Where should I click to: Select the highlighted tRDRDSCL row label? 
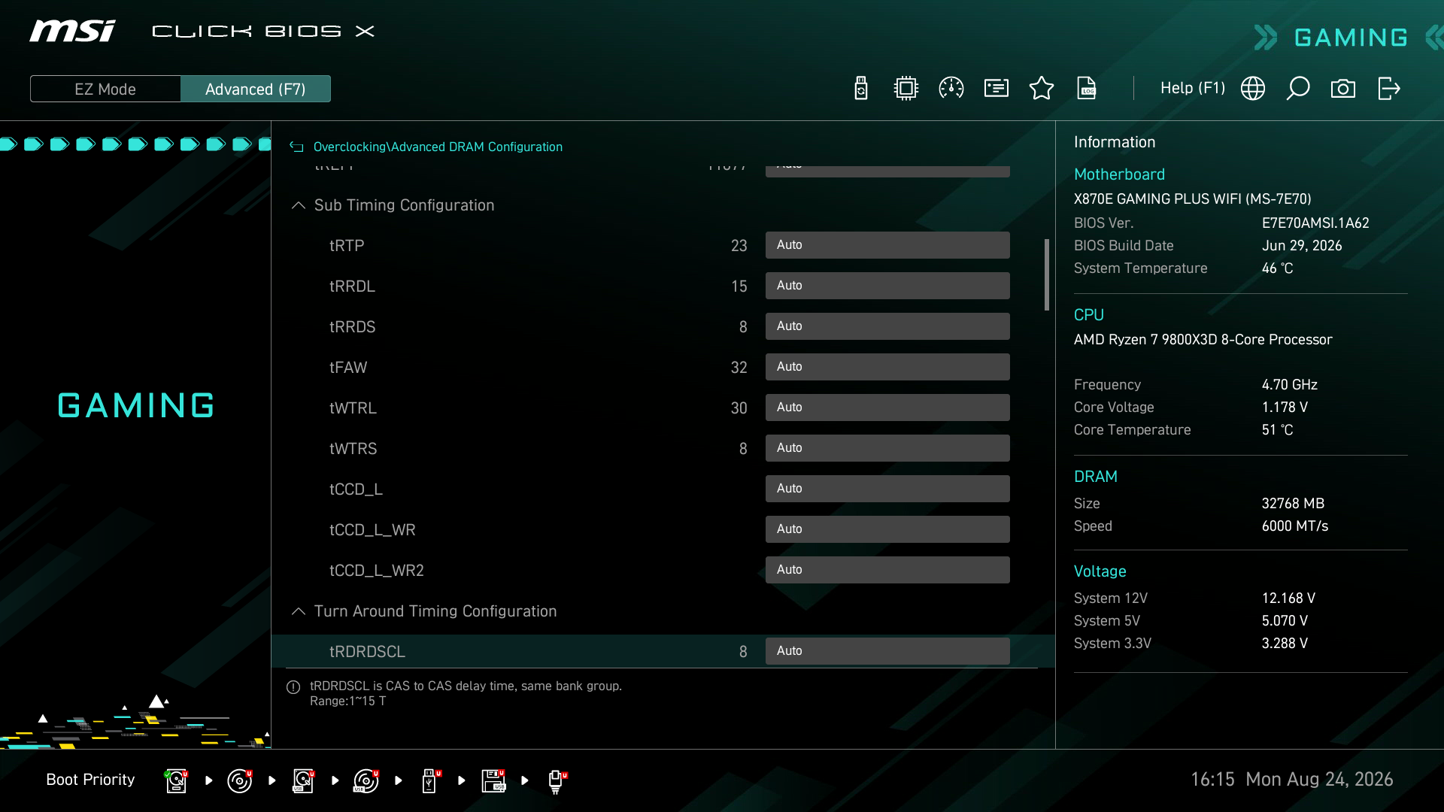point(367,652)
